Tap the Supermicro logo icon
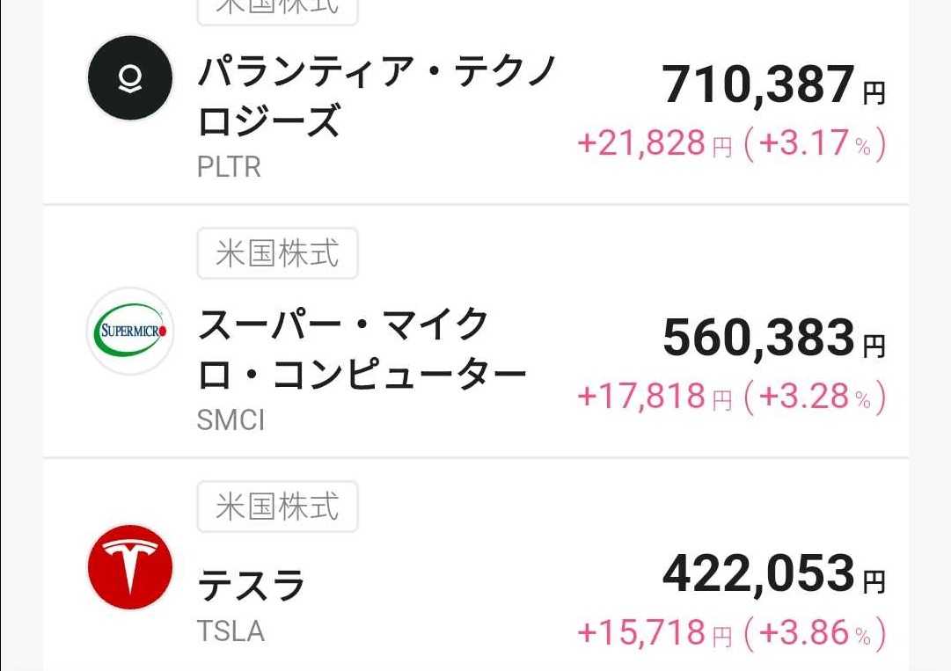Image resolution: width=951 pixels, height=671 pixels. (130, 332)
